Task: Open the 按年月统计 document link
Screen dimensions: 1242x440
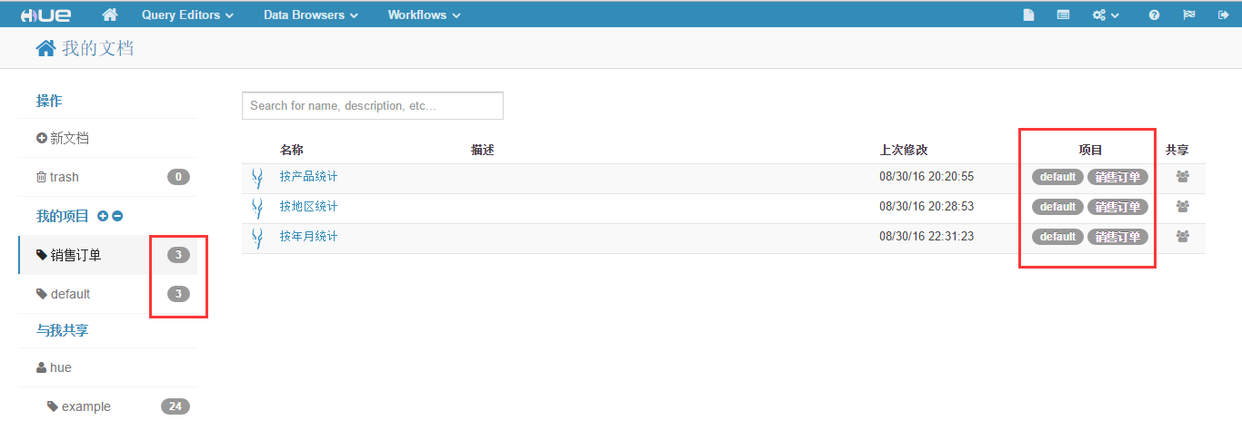Action: coord(308,237)
